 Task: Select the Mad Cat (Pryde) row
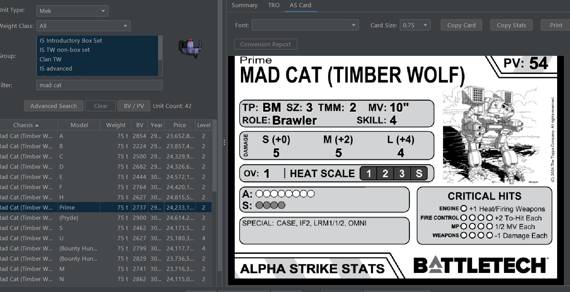106,218
